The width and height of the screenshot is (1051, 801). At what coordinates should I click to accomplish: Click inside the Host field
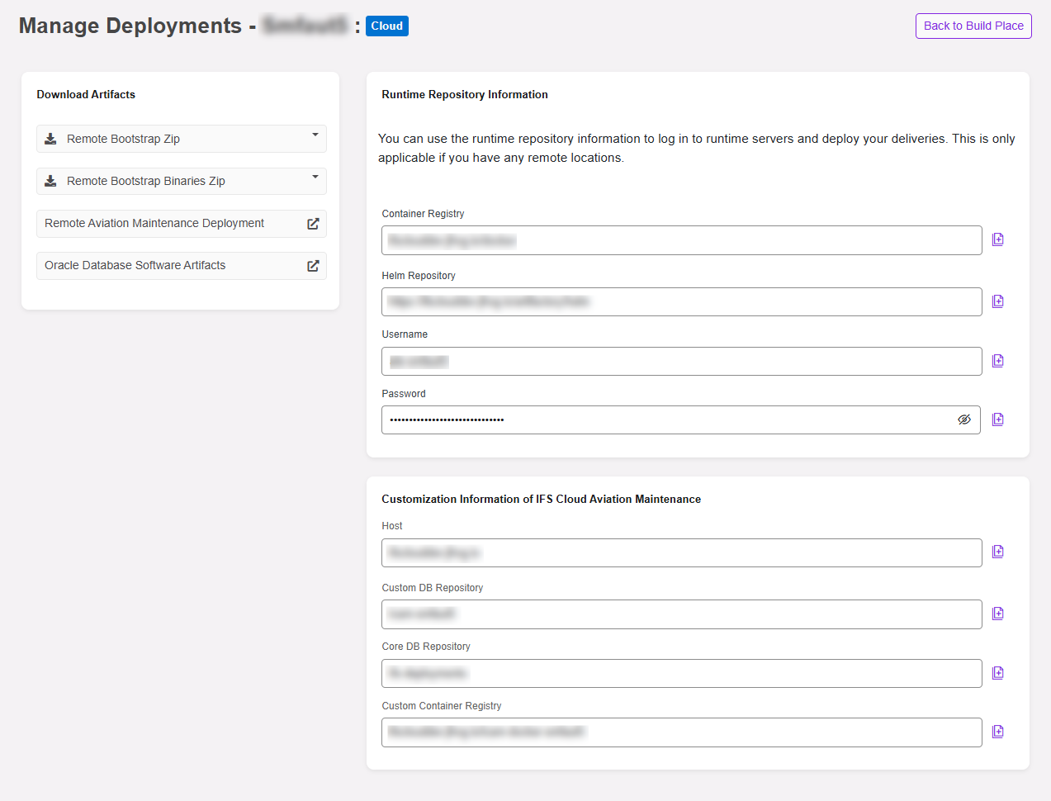coord(682,552)
